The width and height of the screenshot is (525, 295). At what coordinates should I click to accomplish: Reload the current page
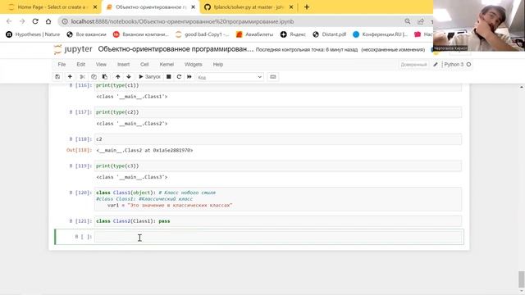(x=35, y=21)
